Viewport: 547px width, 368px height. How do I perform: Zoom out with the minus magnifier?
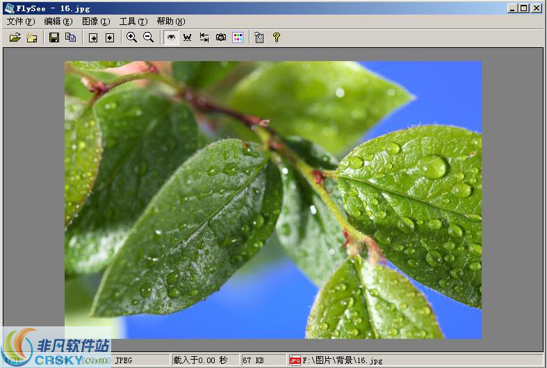[148, 37]
